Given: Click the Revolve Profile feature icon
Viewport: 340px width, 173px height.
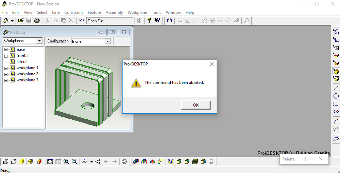Looking at the screenshot, I should pyautogui.click(x=153, y=161).
